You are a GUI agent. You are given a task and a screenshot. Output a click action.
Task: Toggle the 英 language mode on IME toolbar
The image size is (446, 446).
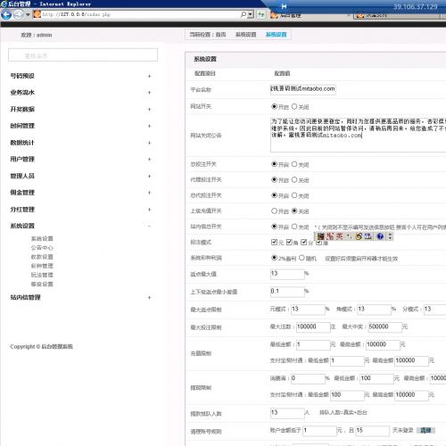[340, 236]
